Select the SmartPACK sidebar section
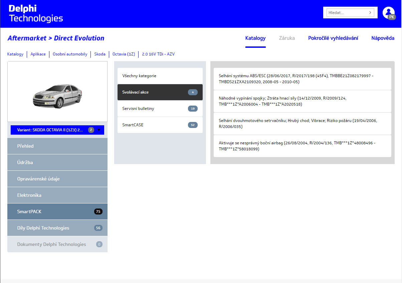Viewport: 402px width, 283px height. coord(57,211)
